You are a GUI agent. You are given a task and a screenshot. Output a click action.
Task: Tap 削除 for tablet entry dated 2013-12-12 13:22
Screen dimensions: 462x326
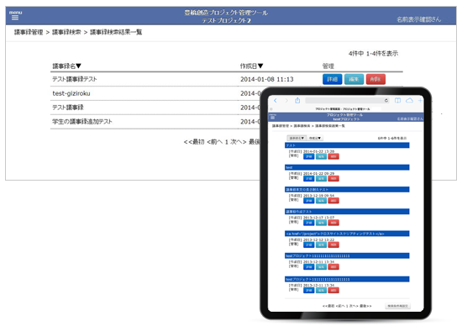(333, 244)
